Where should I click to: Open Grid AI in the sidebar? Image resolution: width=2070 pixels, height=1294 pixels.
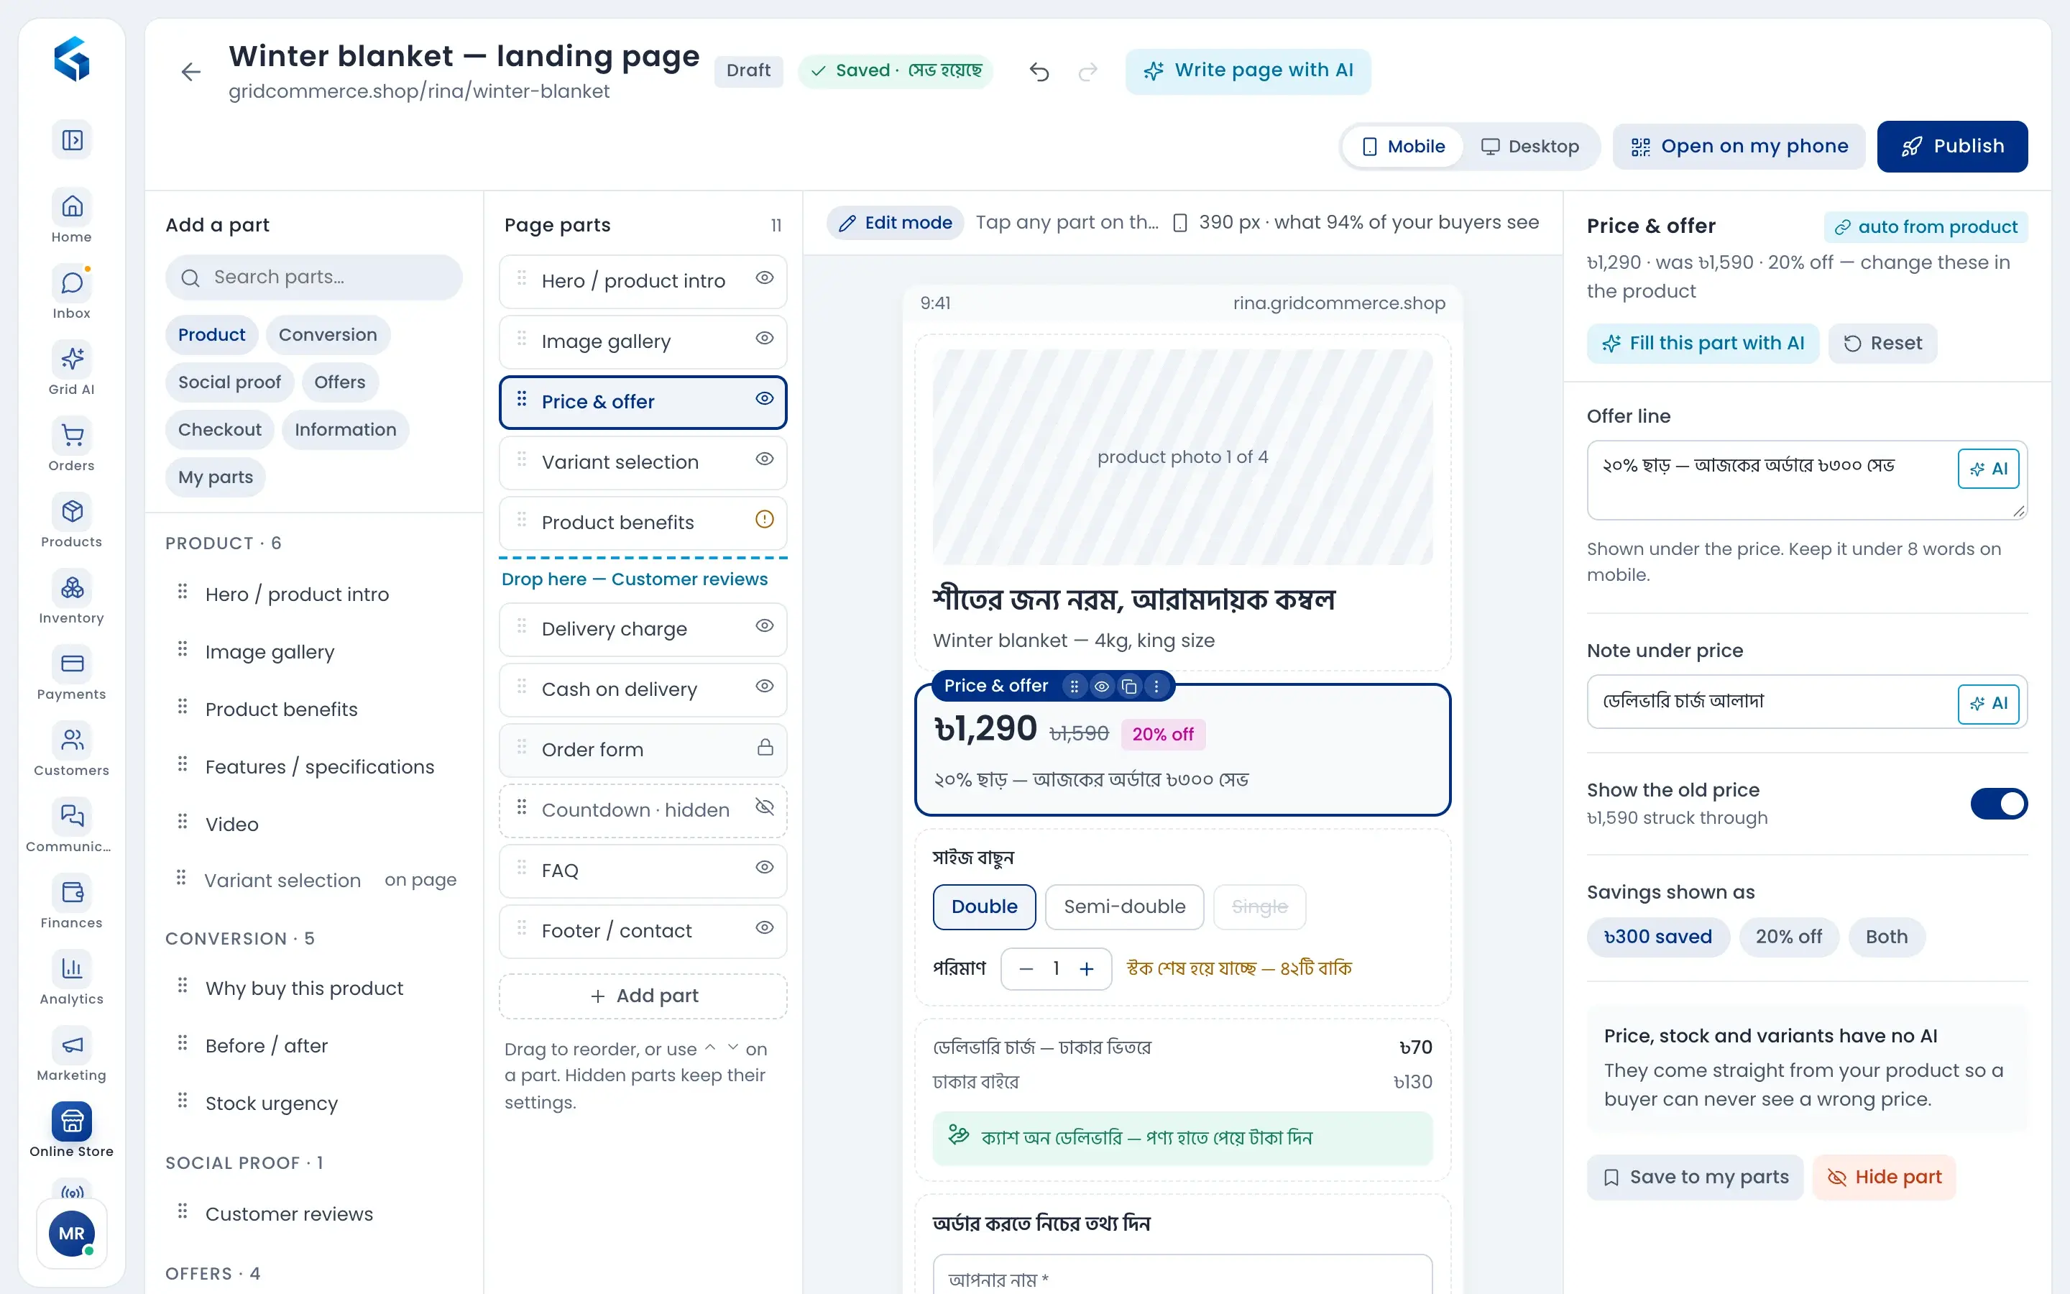(71, 369)
